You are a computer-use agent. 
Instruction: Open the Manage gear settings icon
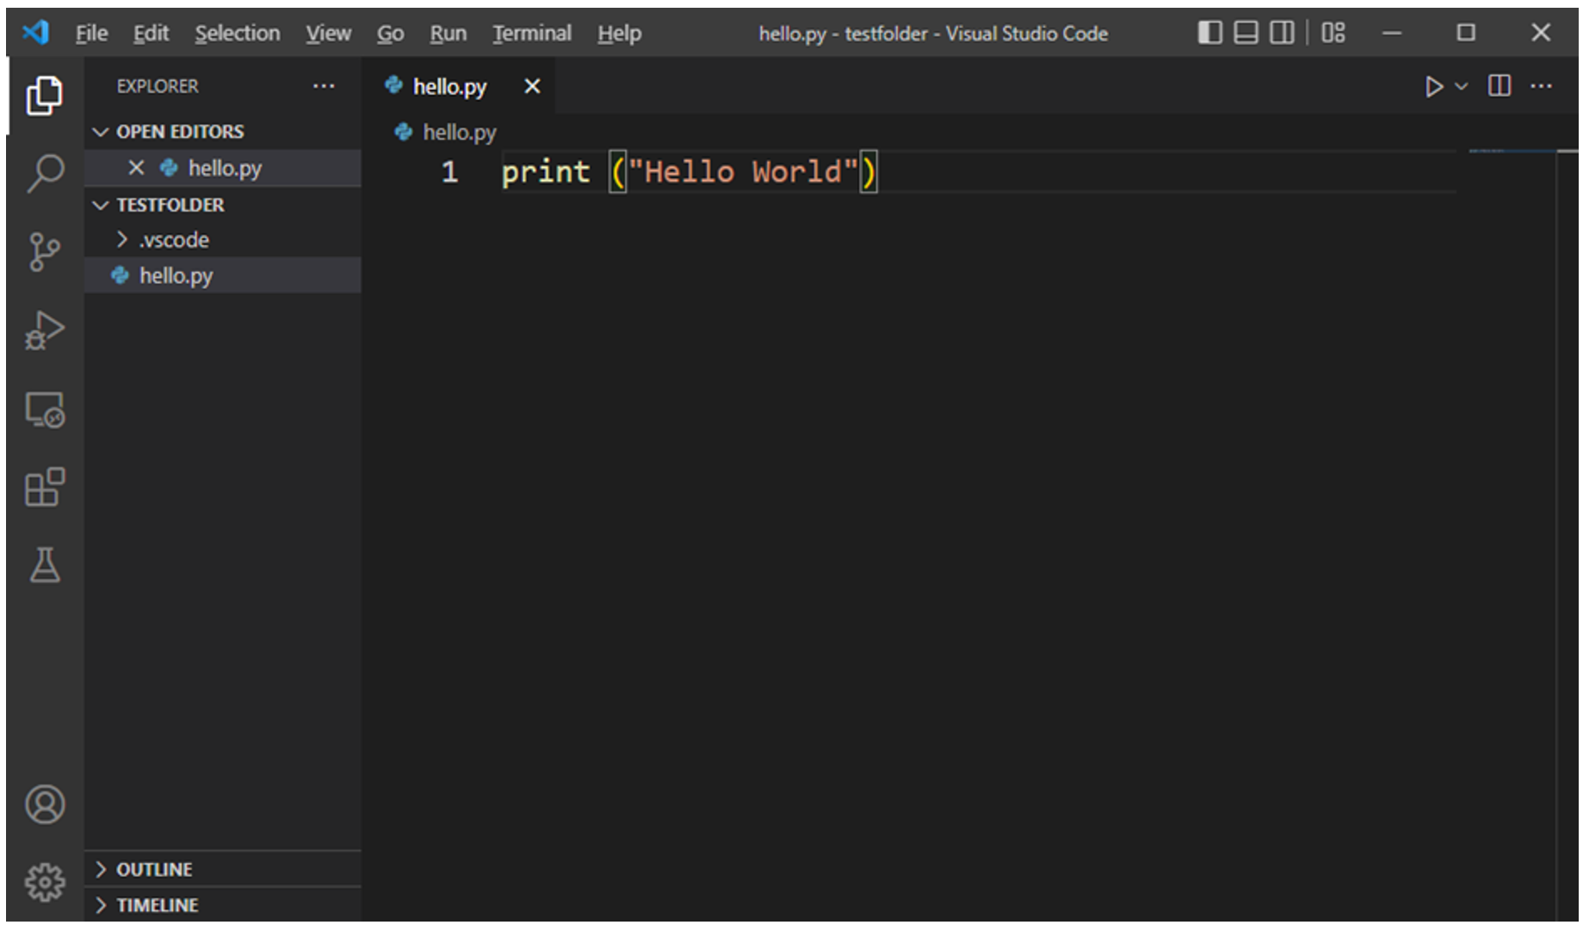(45, 882)
